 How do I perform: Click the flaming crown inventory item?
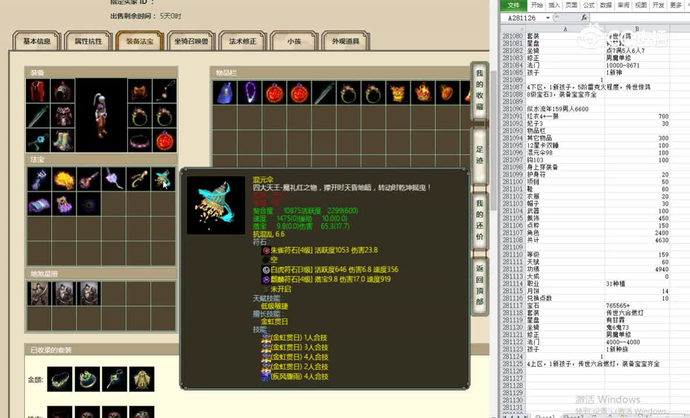coord(422,93)
